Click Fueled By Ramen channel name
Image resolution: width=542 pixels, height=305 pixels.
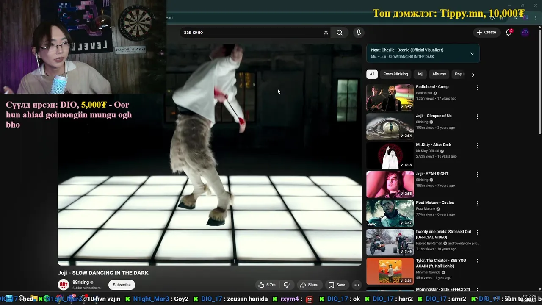click(429, 244)
